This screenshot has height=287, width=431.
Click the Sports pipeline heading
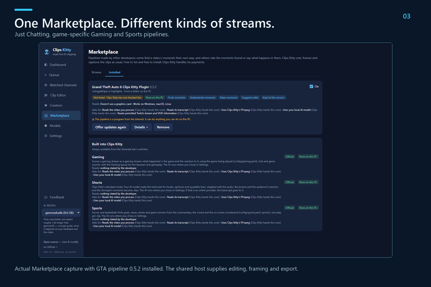tap(97, 208)
